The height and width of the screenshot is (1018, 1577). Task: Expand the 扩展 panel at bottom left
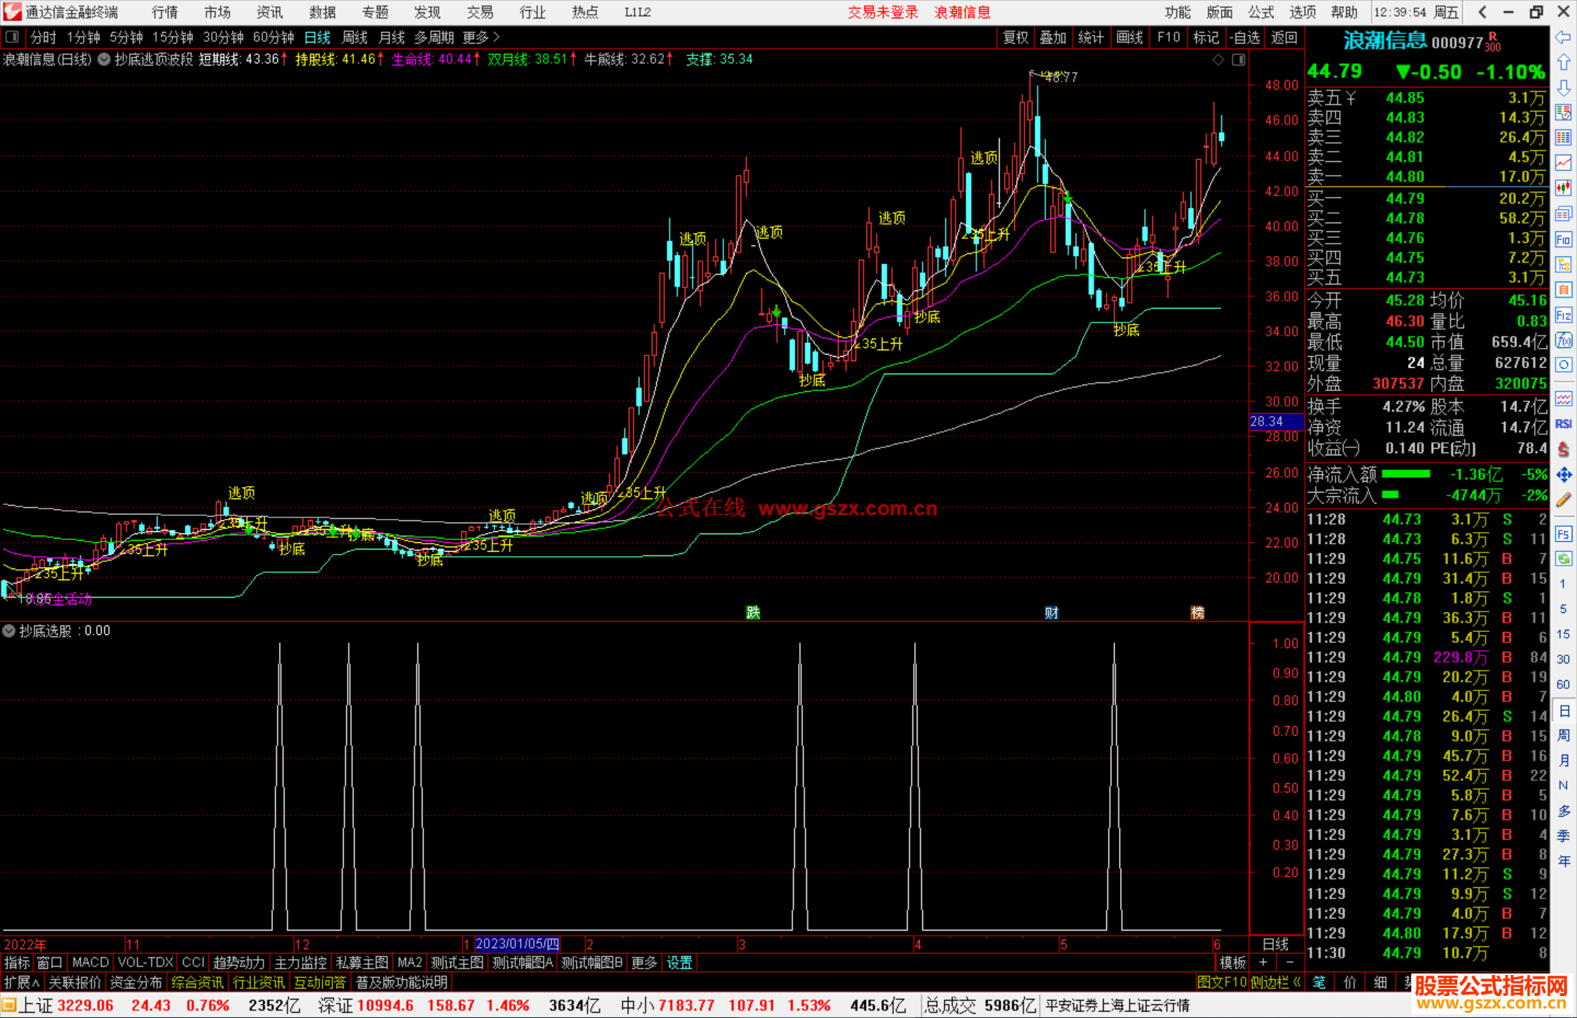tap(21, 982)
